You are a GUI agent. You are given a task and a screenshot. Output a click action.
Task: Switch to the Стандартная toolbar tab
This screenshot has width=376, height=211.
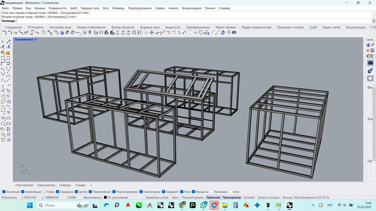[x=13, y=27]
